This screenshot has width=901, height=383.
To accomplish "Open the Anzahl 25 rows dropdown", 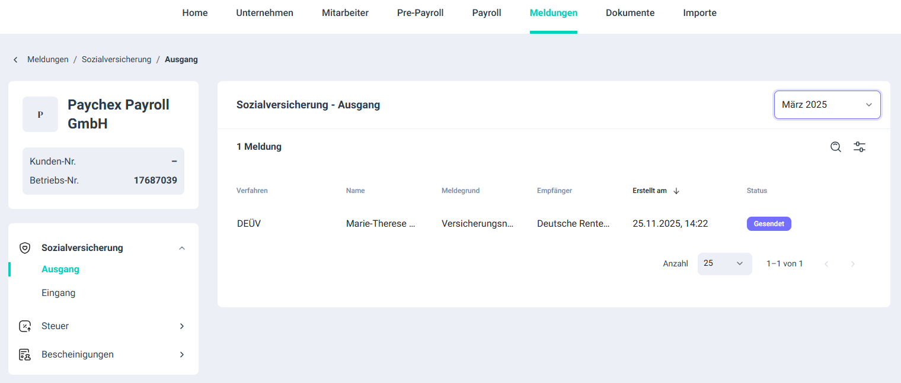I will click(x=724, y=263).
